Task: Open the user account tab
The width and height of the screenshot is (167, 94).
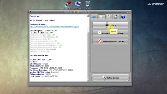Action: coord(116,17)
